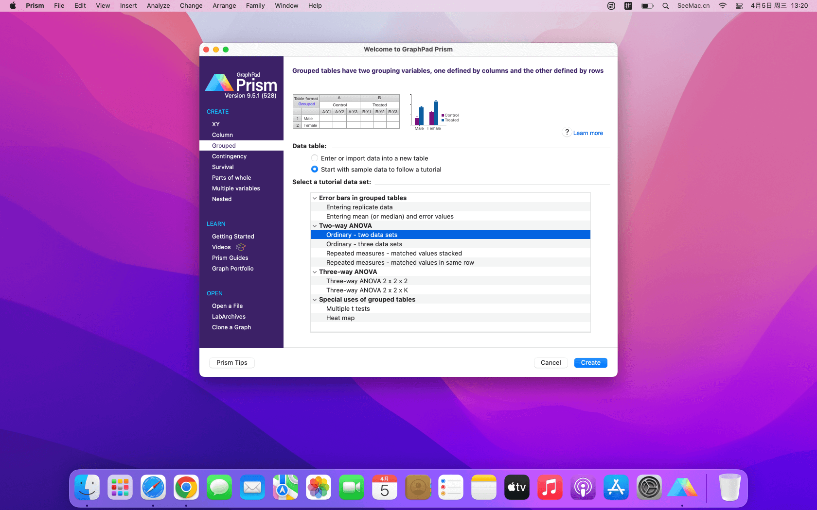The height and width of the screenshot is (510, 817).
Task: Launch System Preferences from the dock
Action: coord(649,487)
